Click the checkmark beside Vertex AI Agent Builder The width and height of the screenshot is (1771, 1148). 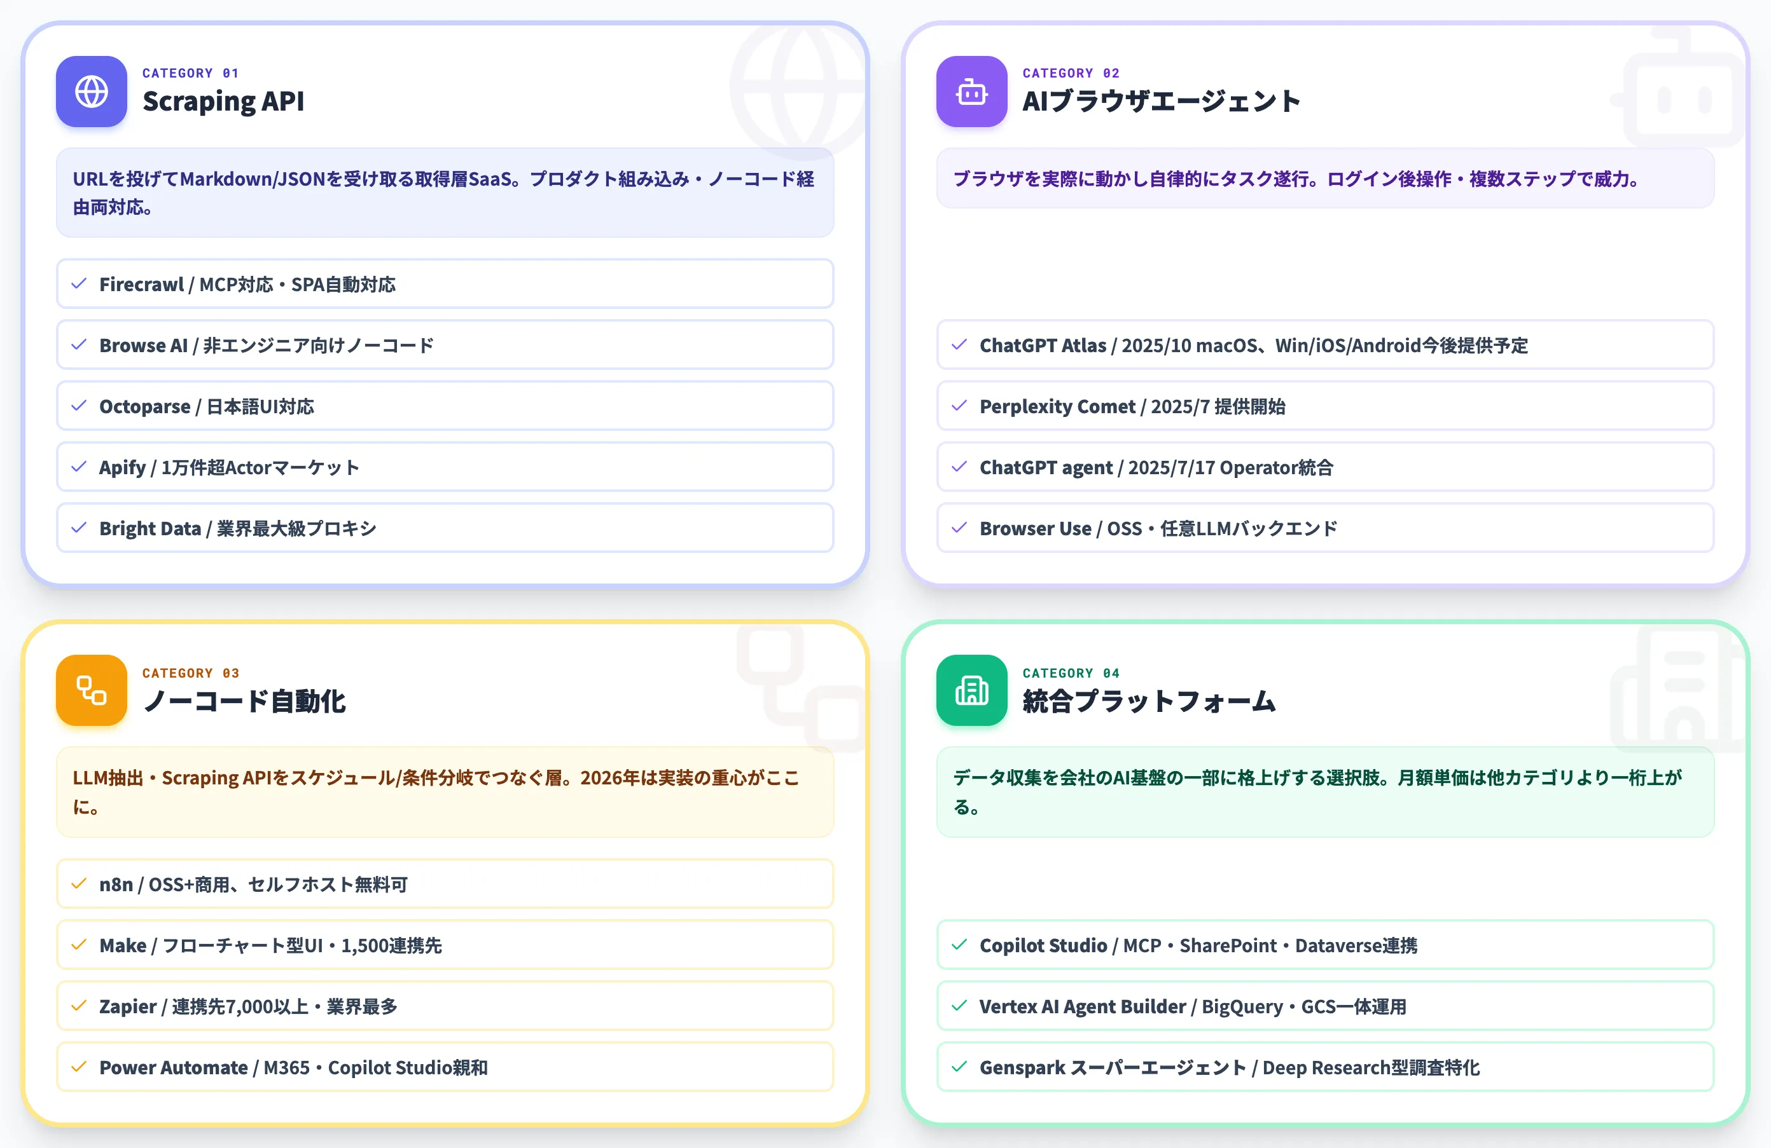pos(959,1006)
